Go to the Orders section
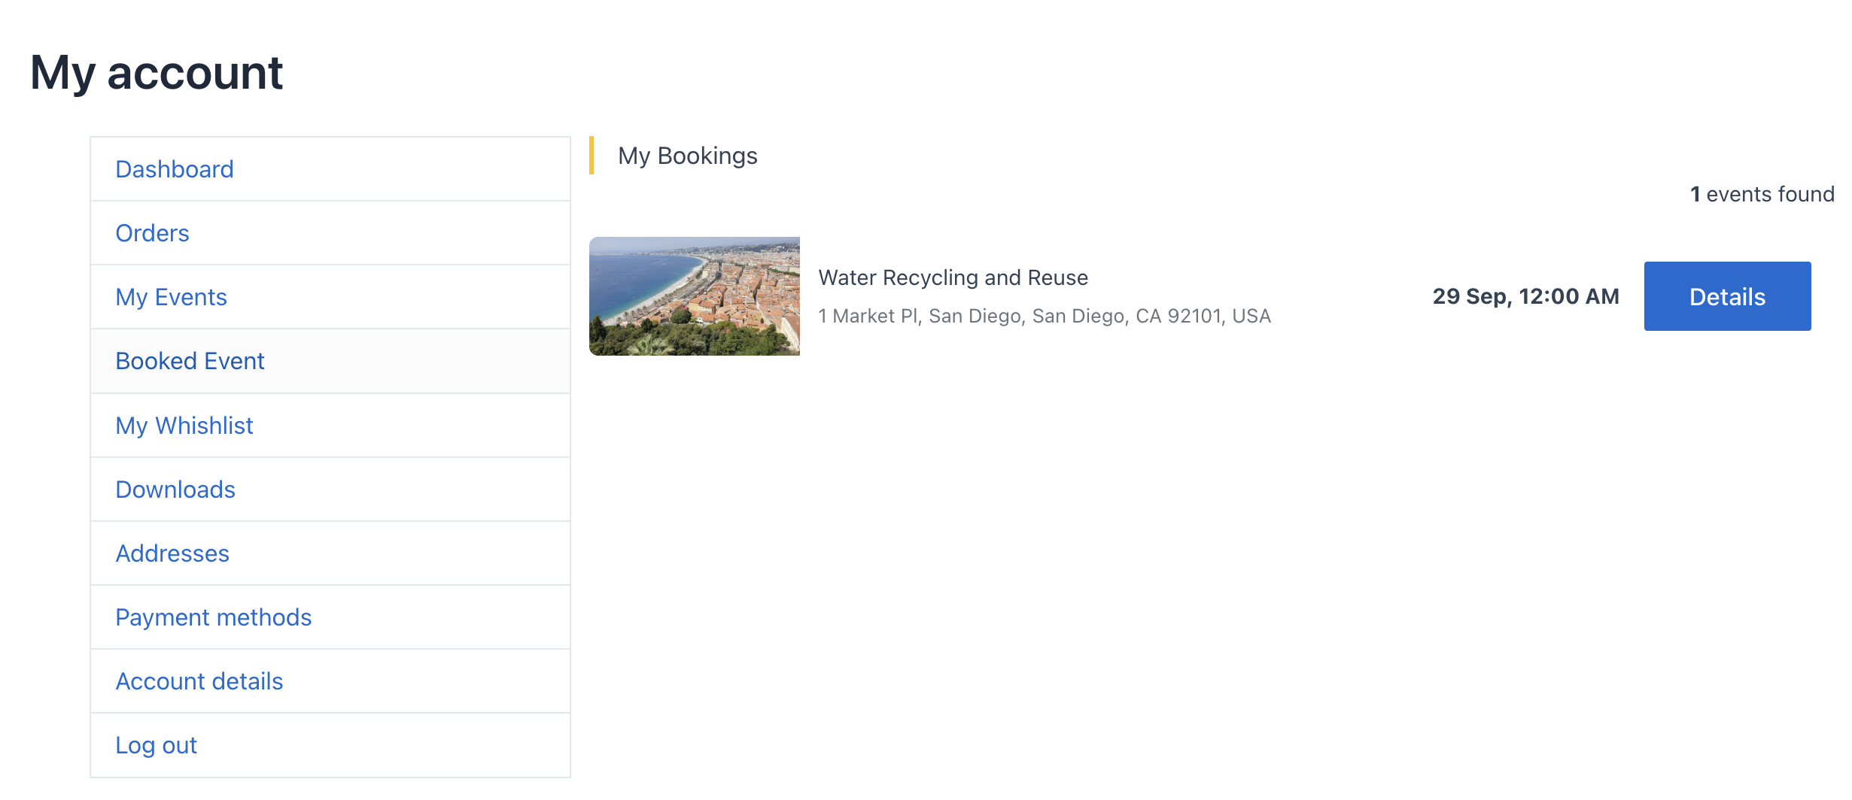Image resolution: width=1852 pixels, height=800 pixels. tap(152, 233)
